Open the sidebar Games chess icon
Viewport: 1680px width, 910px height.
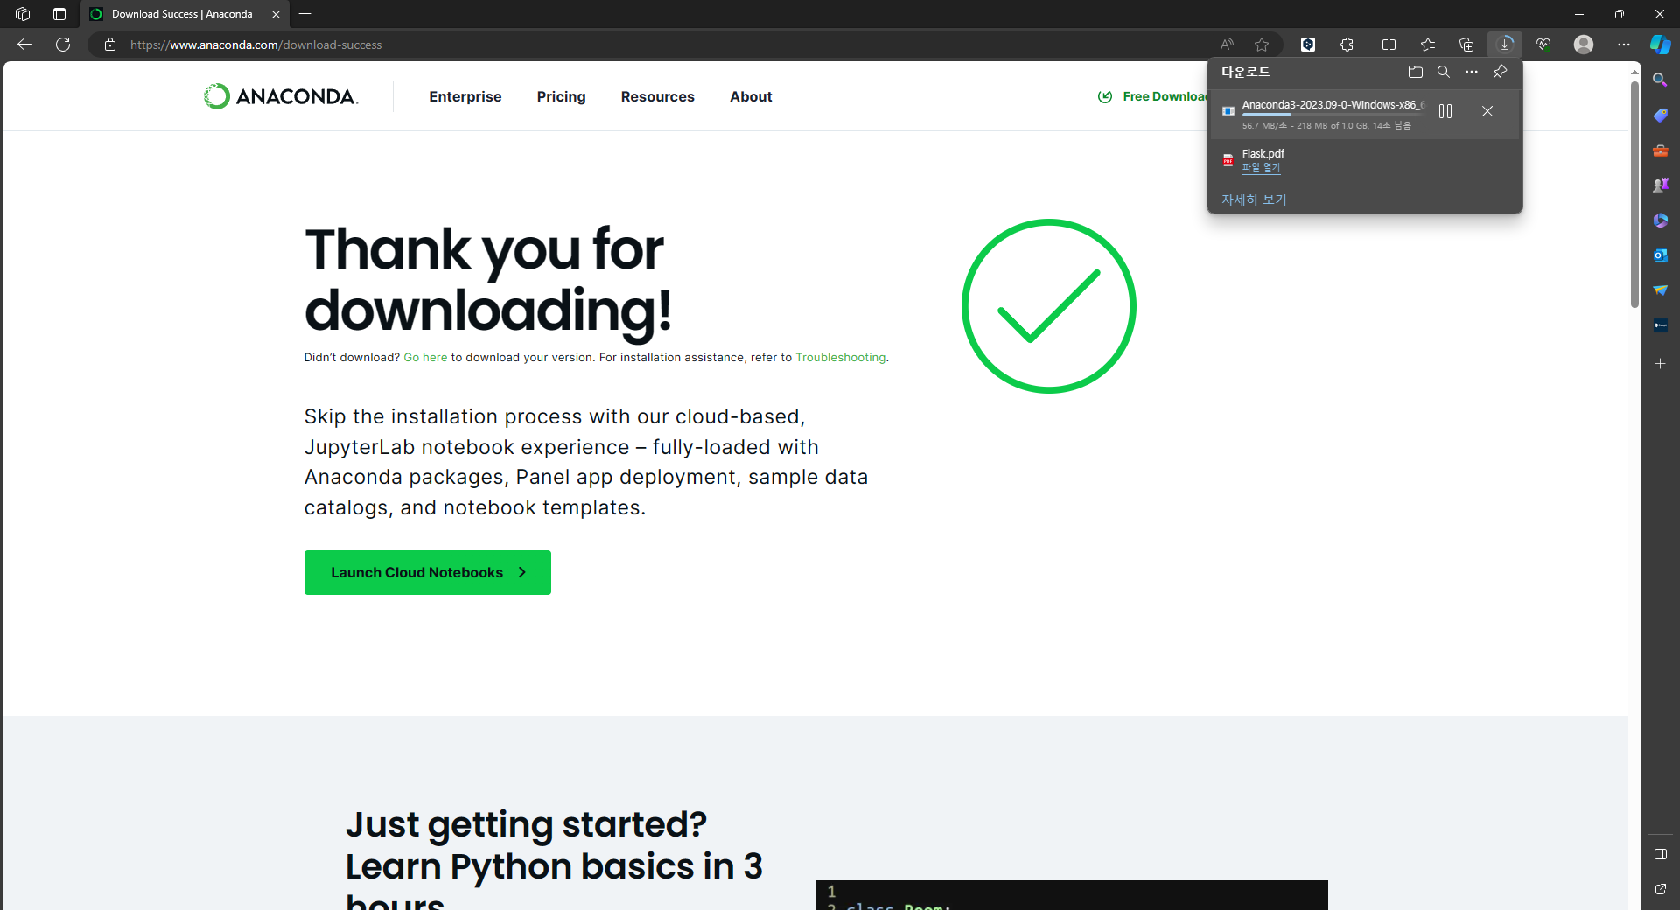[1660, 185]
